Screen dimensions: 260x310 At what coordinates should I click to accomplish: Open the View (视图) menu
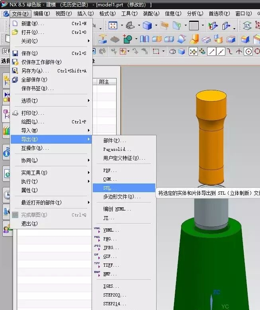coord(64,14)
